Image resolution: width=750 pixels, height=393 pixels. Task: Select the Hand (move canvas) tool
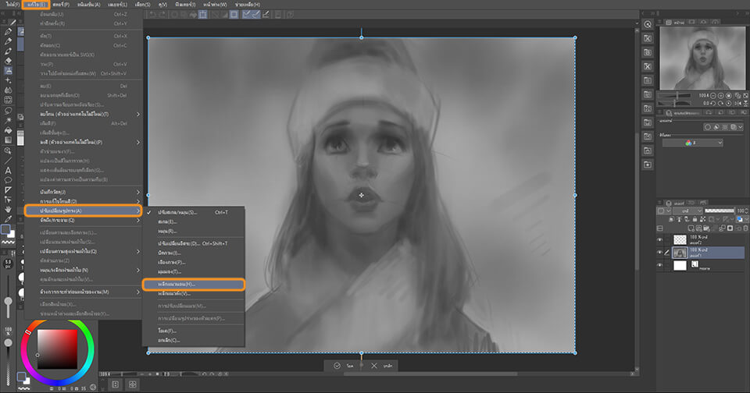8,209
